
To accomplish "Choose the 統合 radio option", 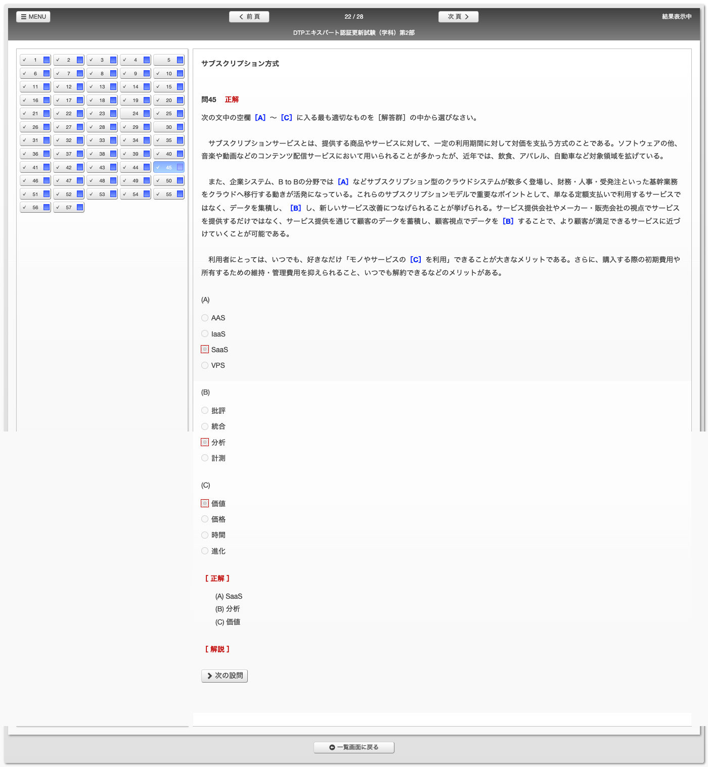I will point(205,426).
